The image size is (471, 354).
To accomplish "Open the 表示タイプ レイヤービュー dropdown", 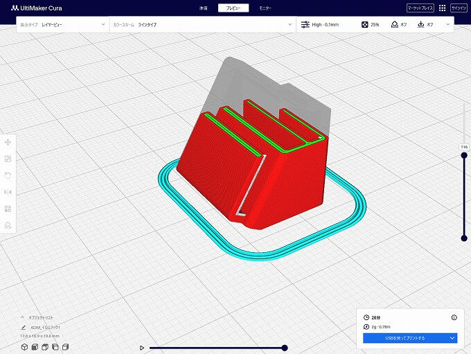I will pyautogui.click(x=62, y=24).
